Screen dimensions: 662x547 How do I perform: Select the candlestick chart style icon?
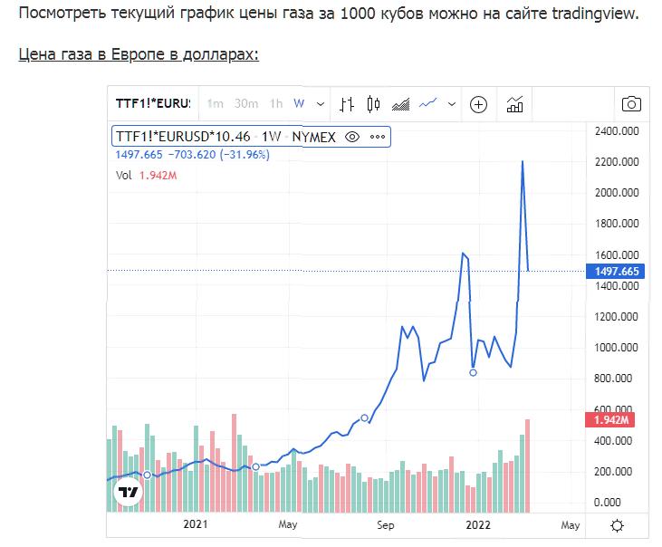click(373, 104)
